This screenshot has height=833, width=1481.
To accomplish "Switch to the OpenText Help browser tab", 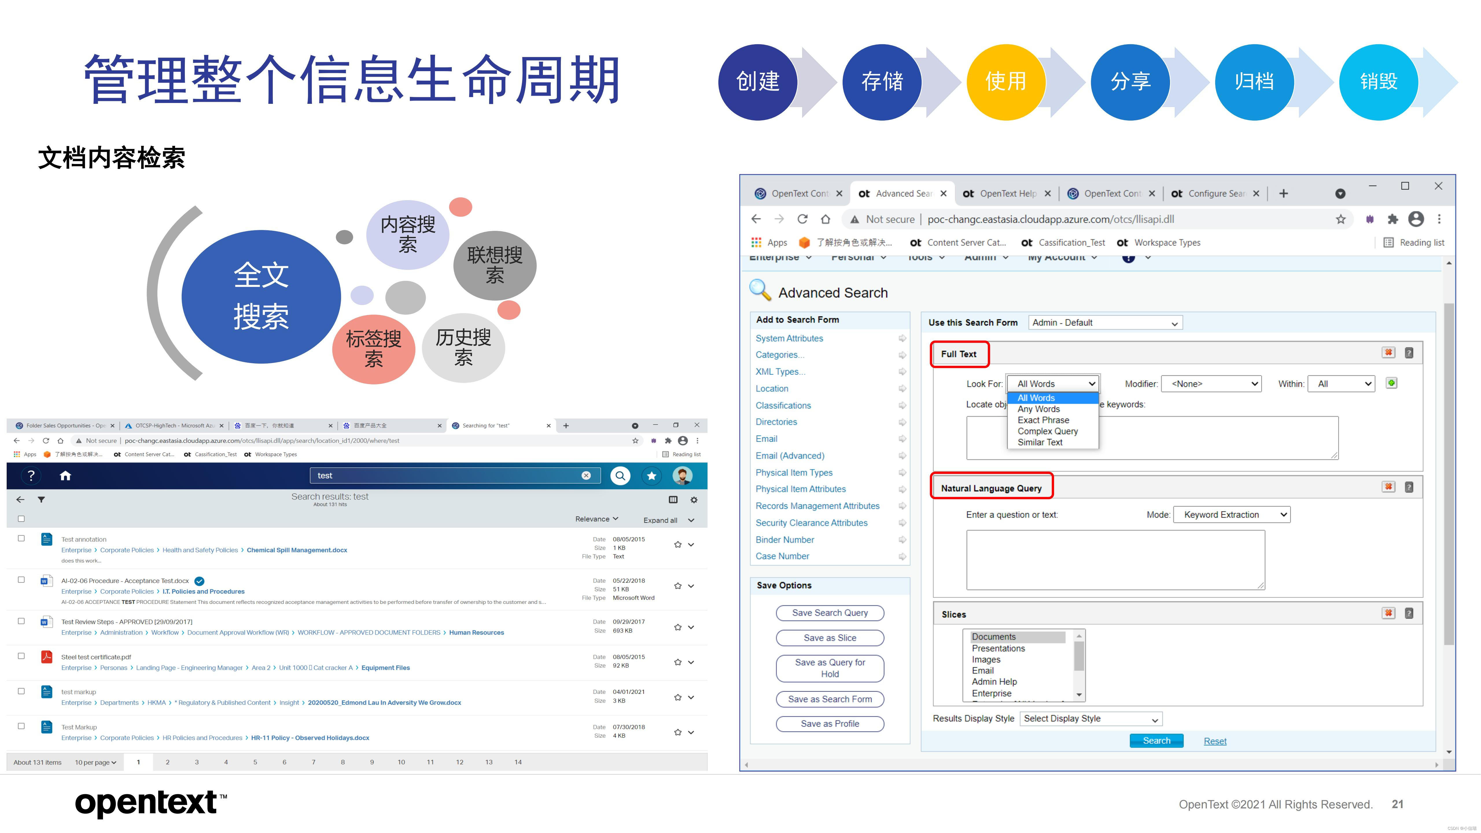I will (x=1007, y=194).
